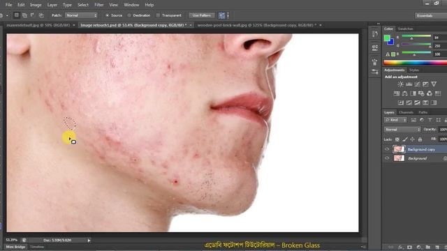This screenshot has height=251, width=447.
Task: Add Threshold adjustment
Action: [x=417, y=102]
